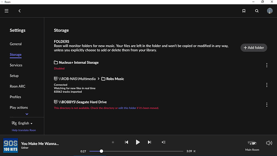
Task: Click the ROB-NAS network share icon
Action: 56,79
